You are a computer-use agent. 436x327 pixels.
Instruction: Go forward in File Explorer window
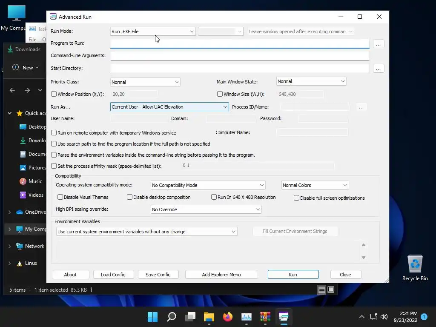pos(27,90)
